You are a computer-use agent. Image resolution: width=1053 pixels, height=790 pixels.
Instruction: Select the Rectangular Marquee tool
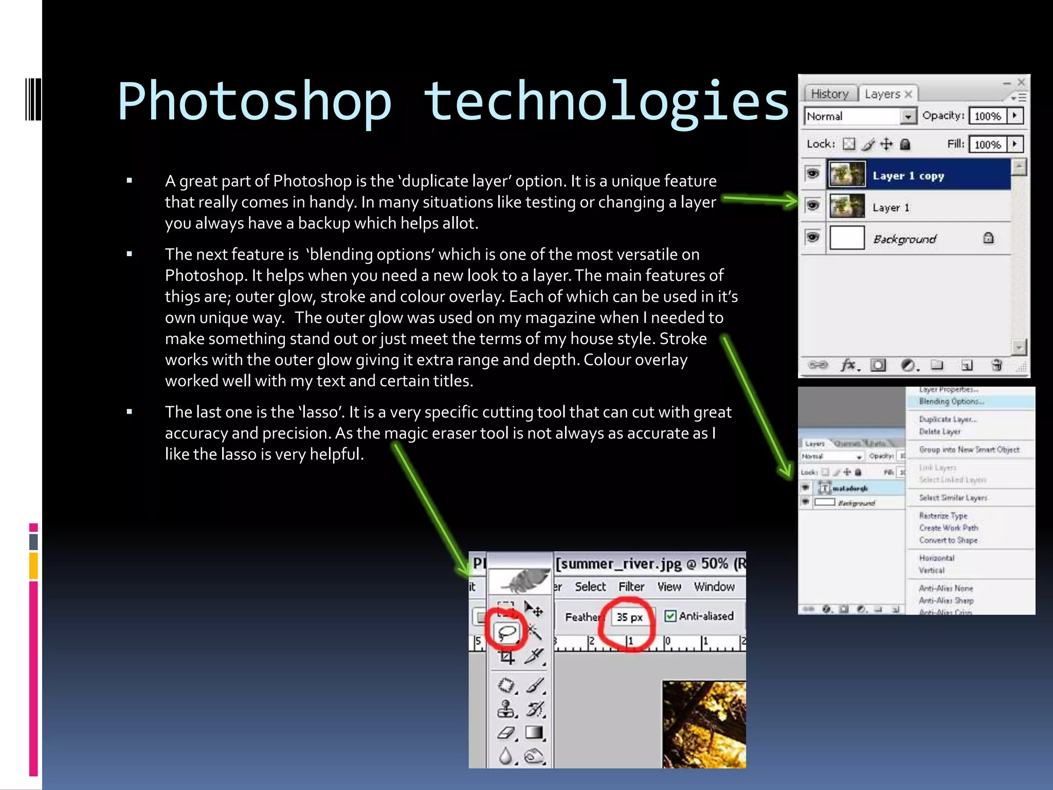coord(506,608)
